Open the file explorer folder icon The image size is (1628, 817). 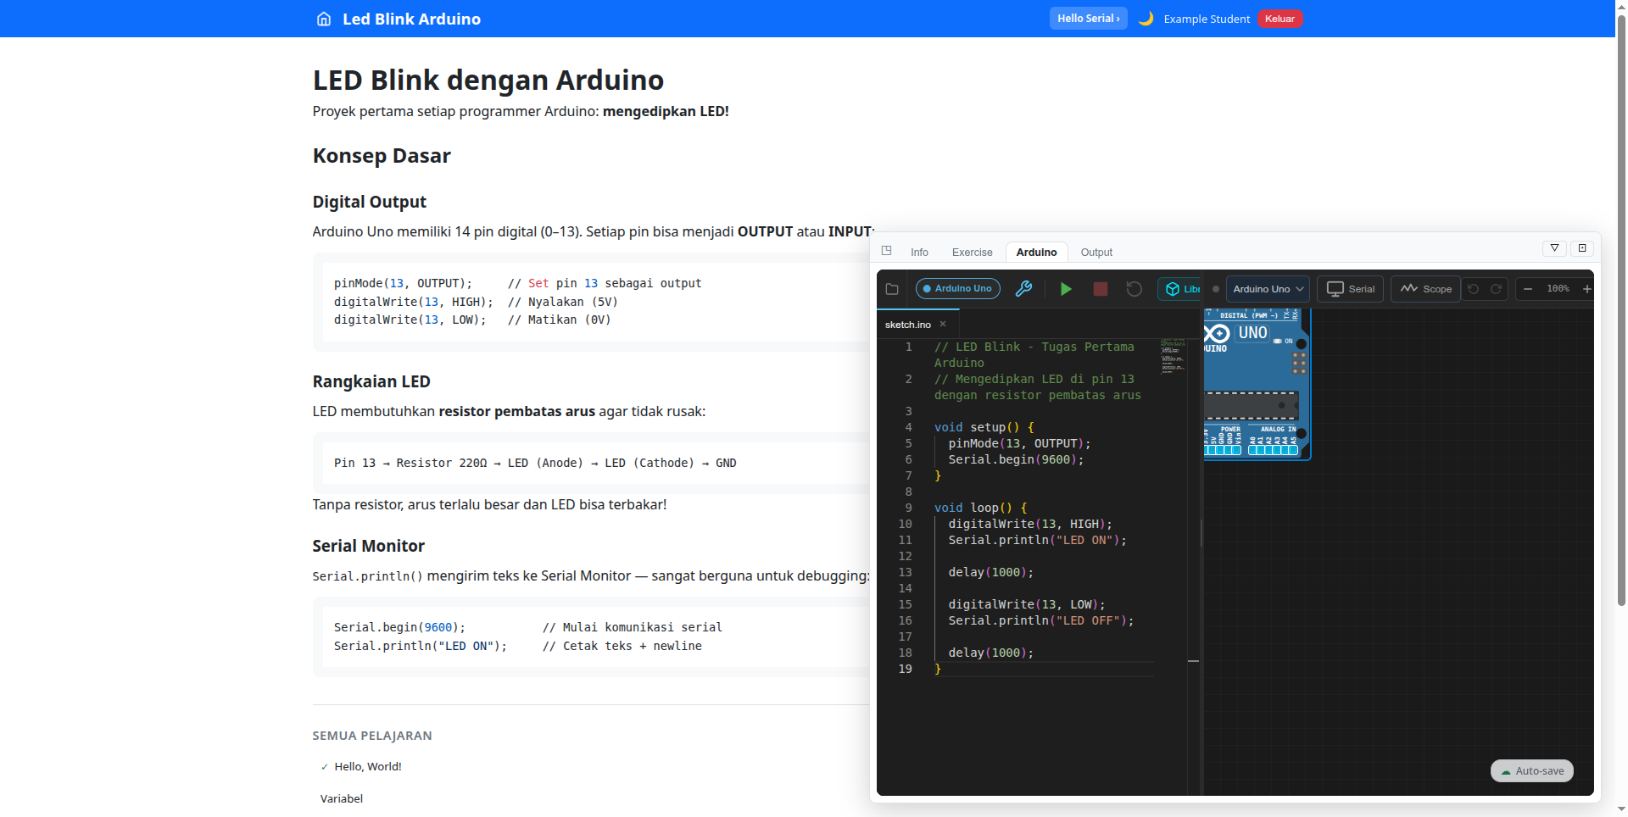pyautogui.click(x=892, y=289)
